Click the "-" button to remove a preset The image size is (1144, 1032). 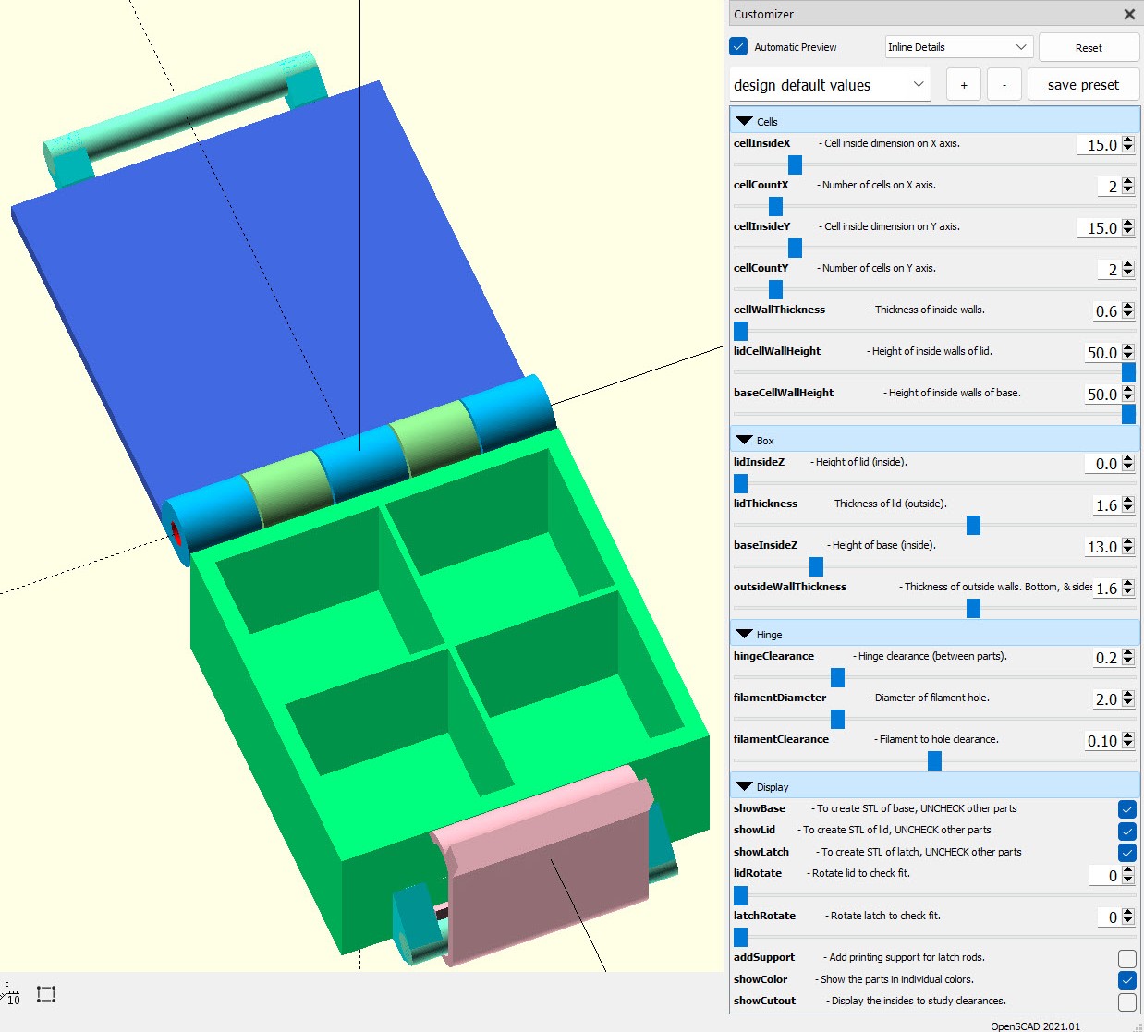1004,84
